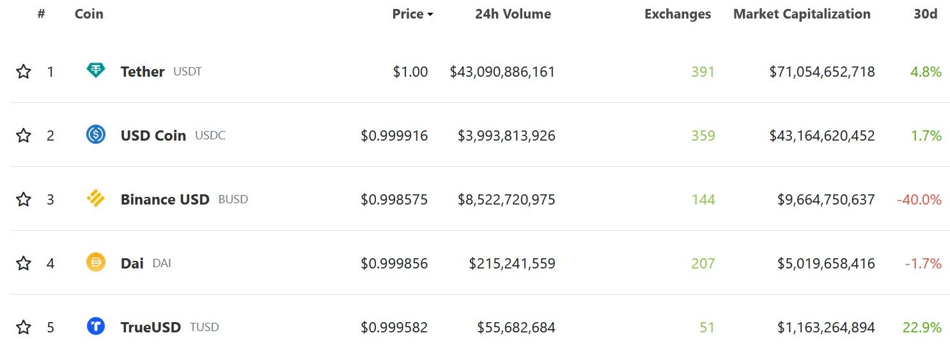Favorite Tether with the star toggle

pos(24,71)
